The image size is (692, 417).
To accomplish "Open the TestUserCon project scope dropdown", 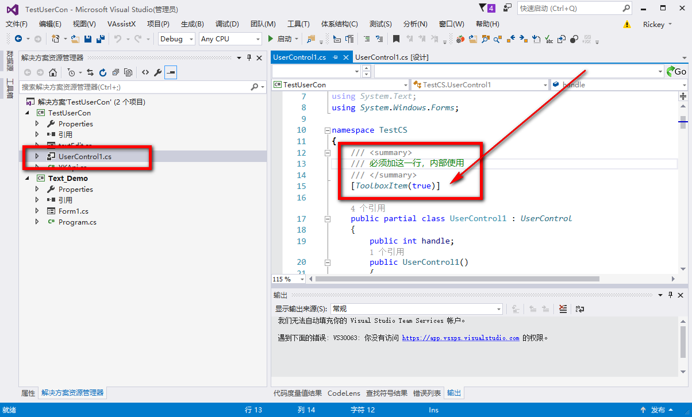I will tap(341, 84).
